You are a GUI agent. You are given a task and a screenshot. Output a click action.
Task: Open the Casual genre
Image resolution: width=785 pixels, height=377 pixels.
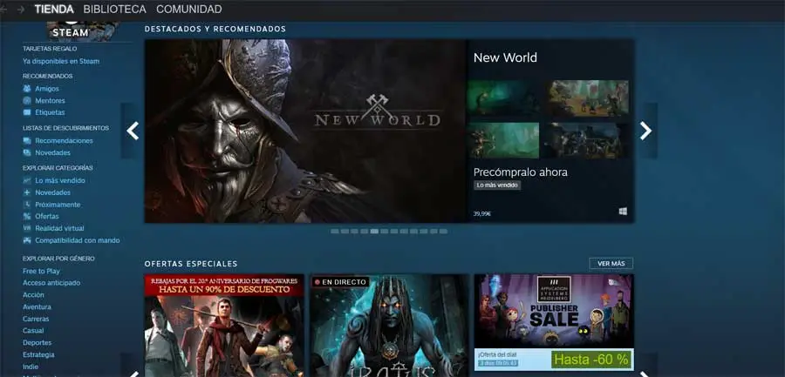33,331
